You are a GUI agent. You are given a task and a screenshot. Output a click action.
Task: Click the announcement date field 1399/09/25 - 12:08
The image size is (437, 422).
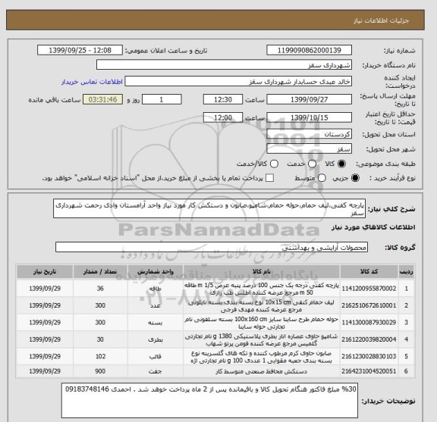80,51
